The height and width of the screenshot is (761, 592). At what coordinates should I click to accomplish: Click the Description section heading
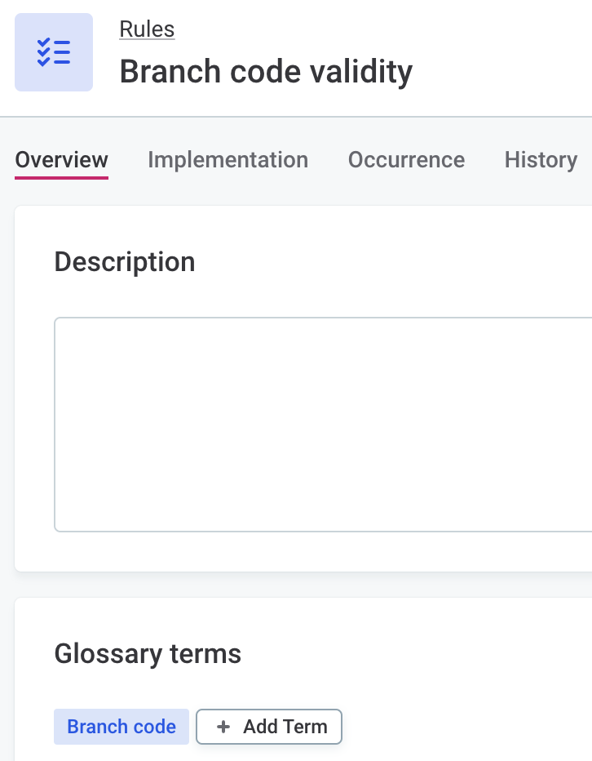click(125, 261)
